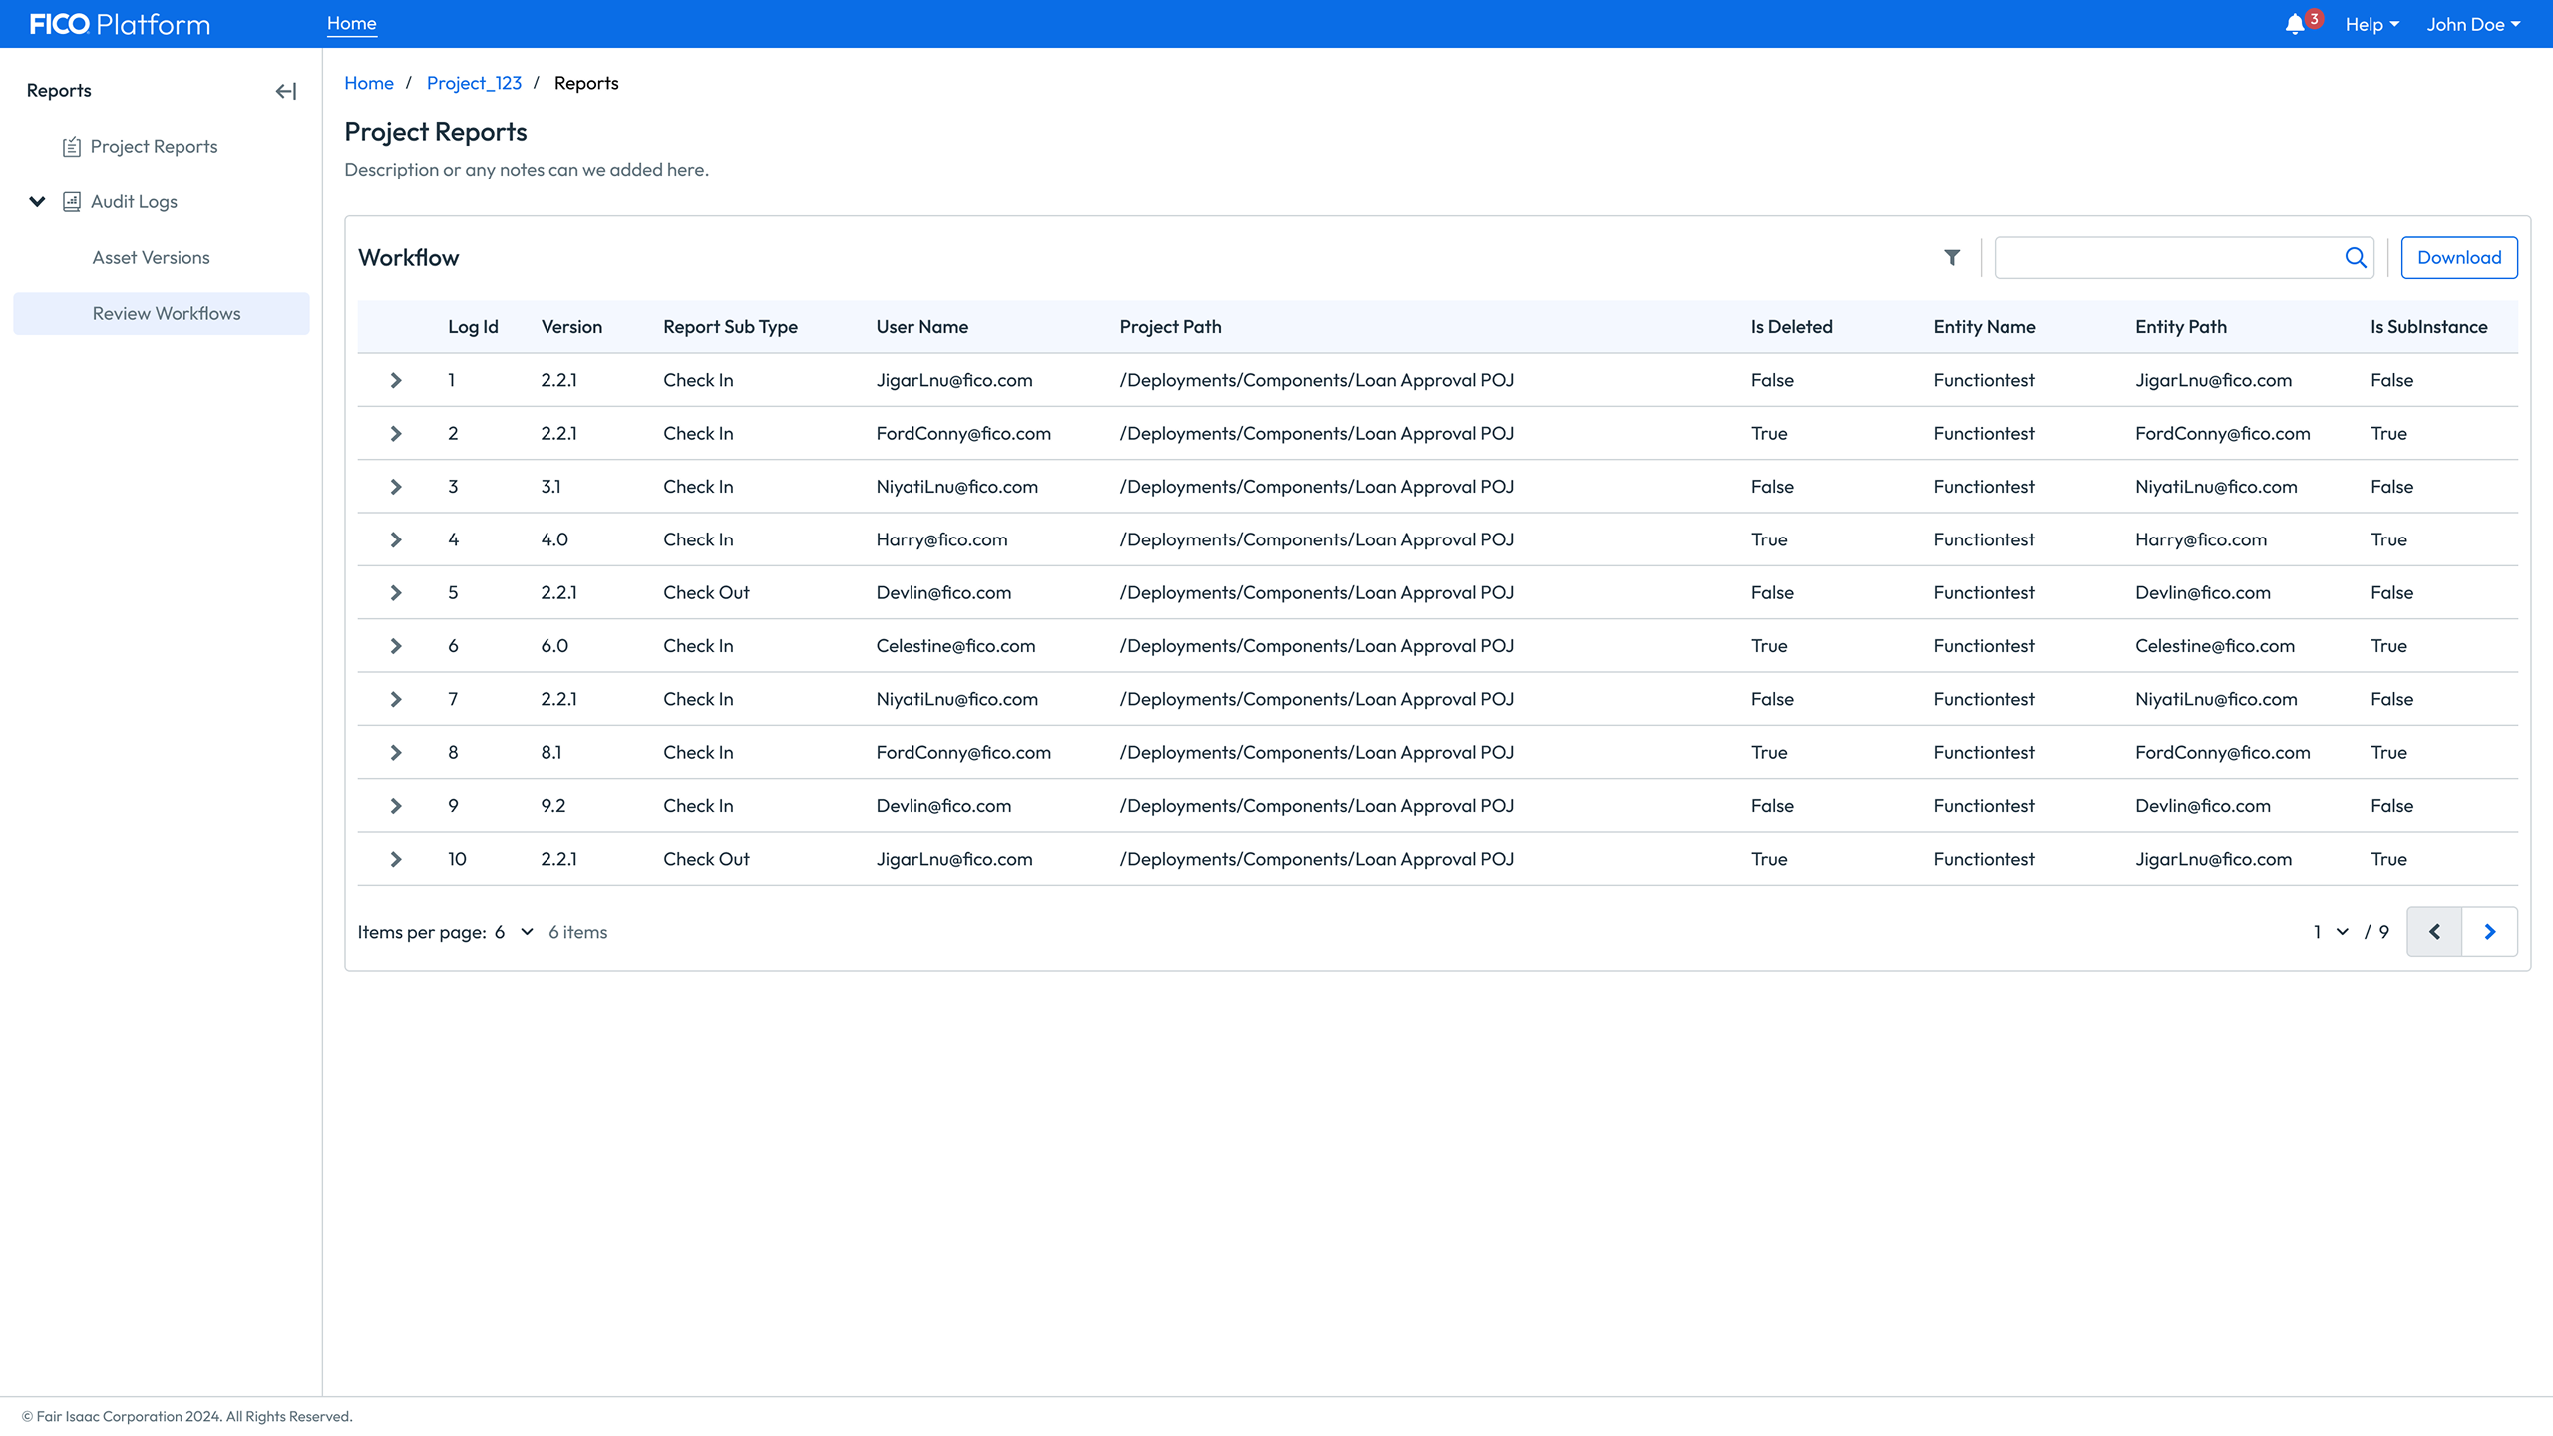Click version 6.0 cell
The image size is (2553, 1436).
[554, 646]
